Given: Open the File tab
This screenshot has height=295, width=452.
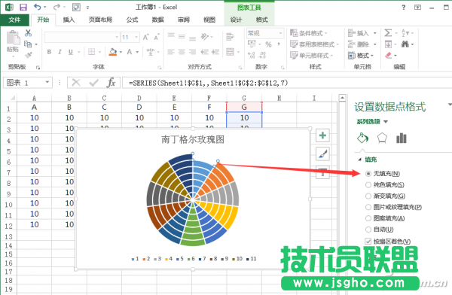Looking at the screenshot, I should (14, 20).
